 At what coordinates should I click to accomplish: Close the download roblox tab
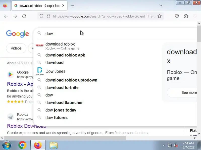(x=63, y=5)
